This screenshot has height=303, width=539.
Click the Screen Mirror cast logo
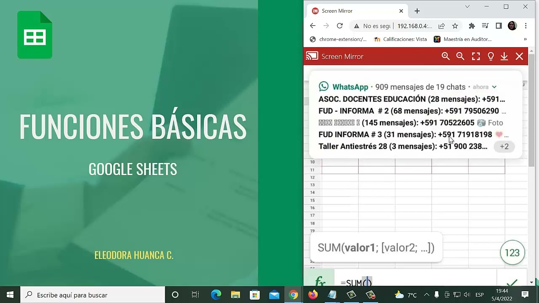312,56
